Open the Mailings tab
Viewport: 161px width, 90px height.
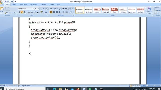click(x=43, y=5)
